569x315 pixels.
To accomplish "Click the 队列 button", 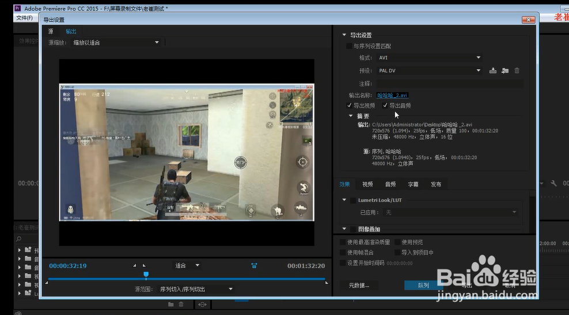I will [423, 285].
